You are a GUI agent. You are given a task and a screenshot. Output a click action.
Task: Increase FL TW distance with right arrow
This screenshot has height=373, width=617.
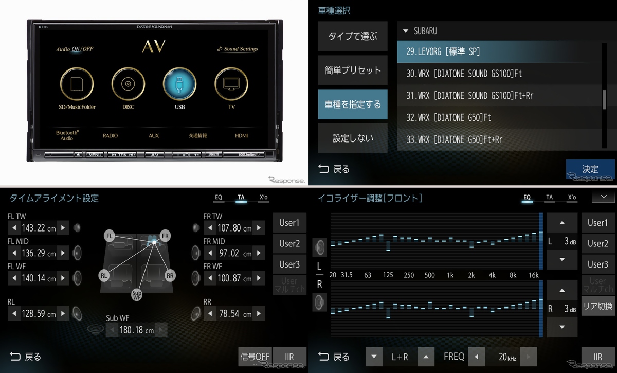pos(64,227)
